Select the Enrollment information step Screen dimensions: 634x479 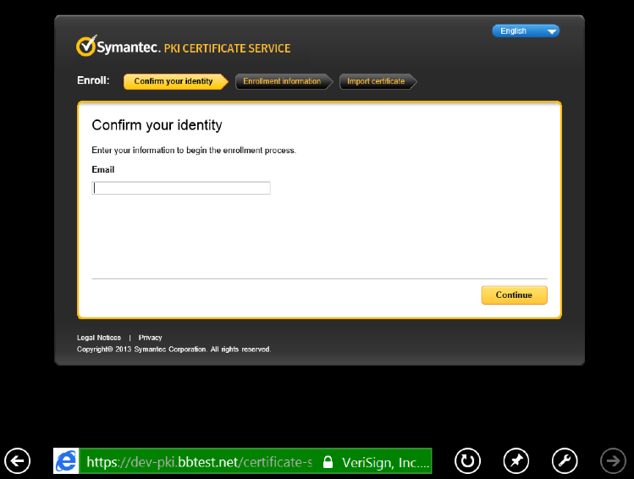(284, 81)
